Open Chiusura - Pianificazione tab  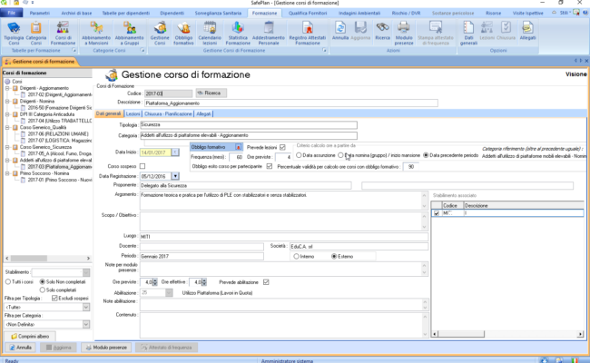tap(168, 113)
